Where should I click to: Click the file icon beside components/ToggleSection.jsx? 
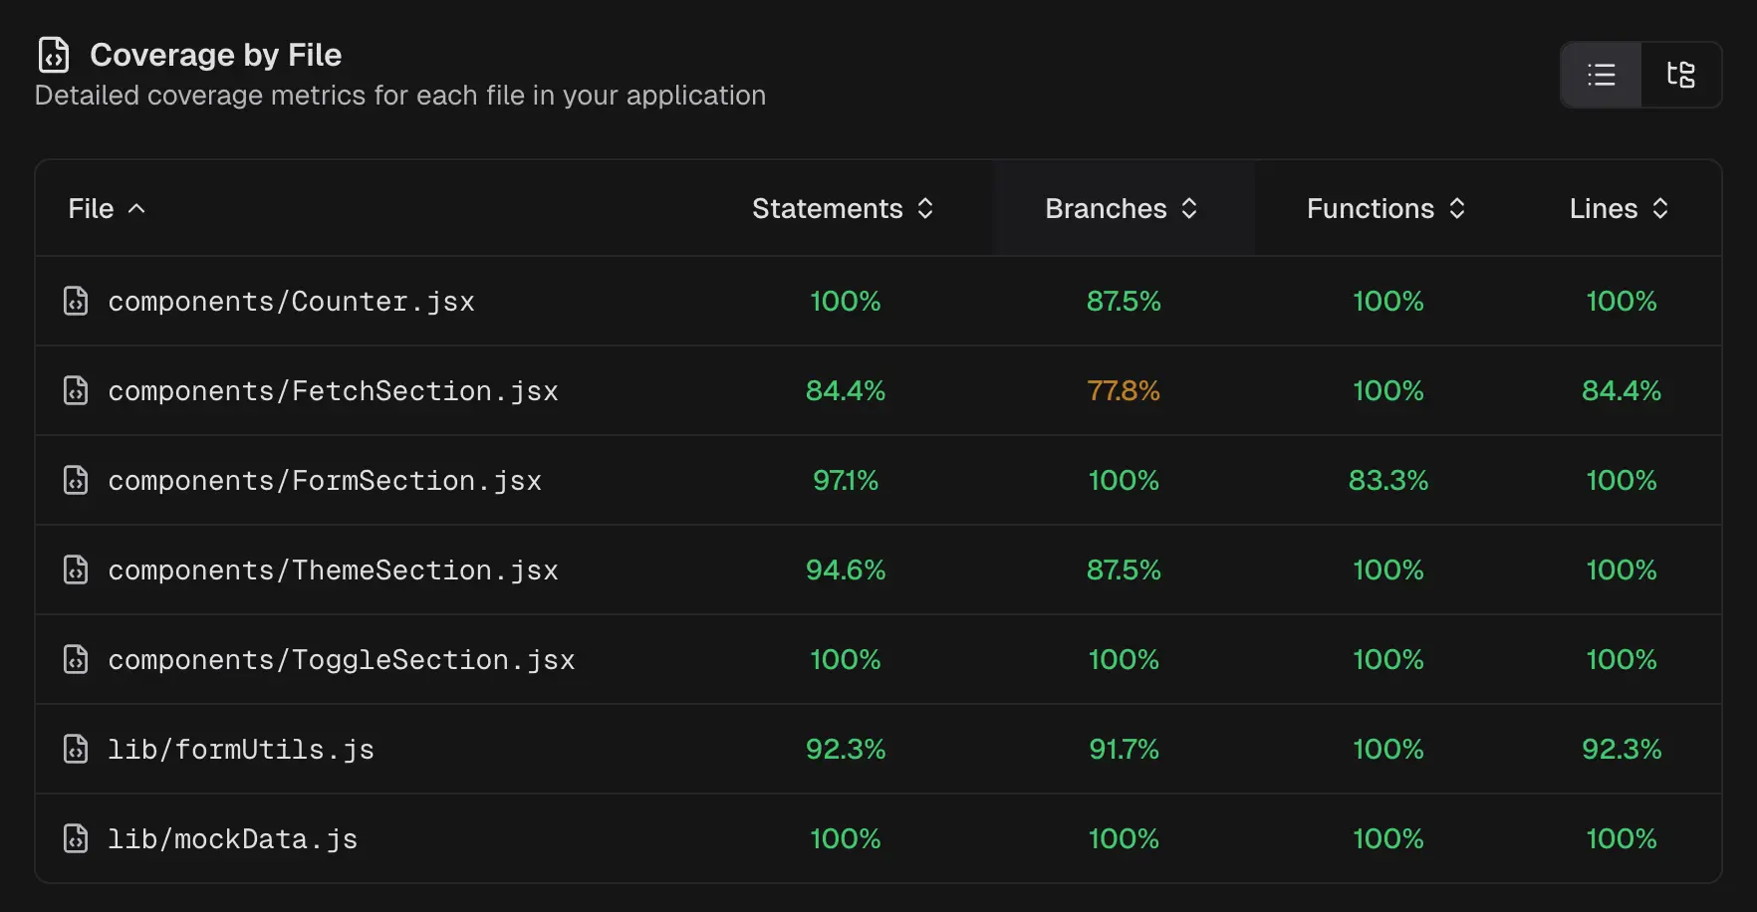tap(76, 659)
